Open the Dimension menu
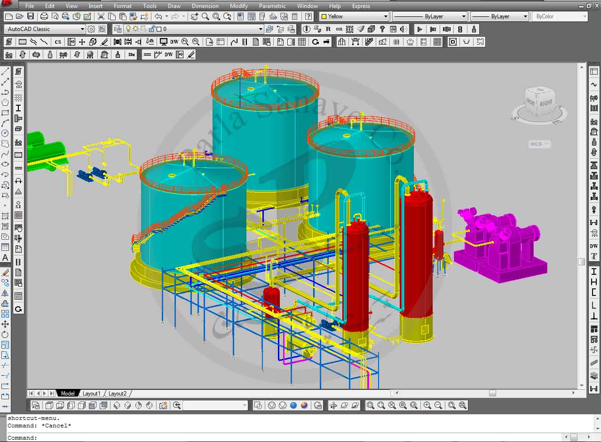The height and width of the screenshot is (442, 601). (x=205, y=6)
